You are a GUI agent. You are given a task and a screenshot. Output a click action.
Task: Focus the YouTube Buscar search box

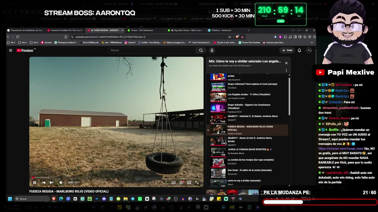click(x=152, y=50)
